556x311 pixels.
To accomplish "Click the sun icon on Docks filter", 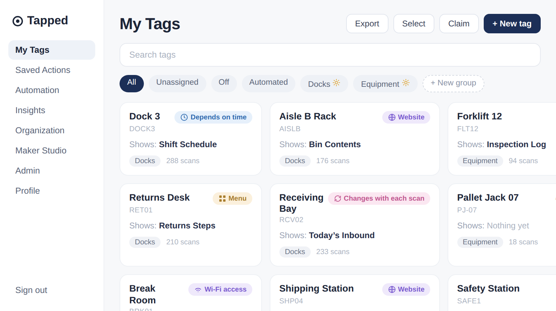I will pyautogui.click(x=336, y=83).
